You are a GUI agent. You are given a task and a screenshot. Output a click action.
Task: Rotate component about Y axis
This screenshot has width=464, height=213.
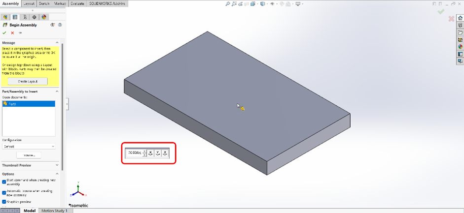(158, 153)
